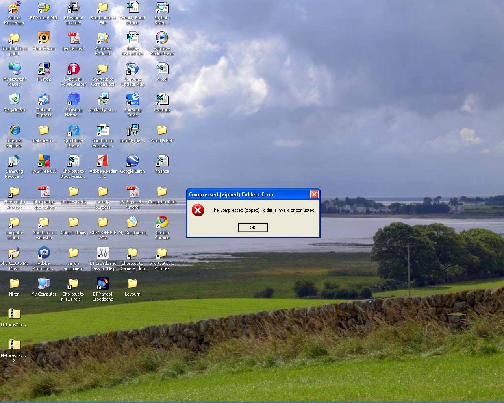Select the Google Chrome desktop icon

tap(162, 223)
